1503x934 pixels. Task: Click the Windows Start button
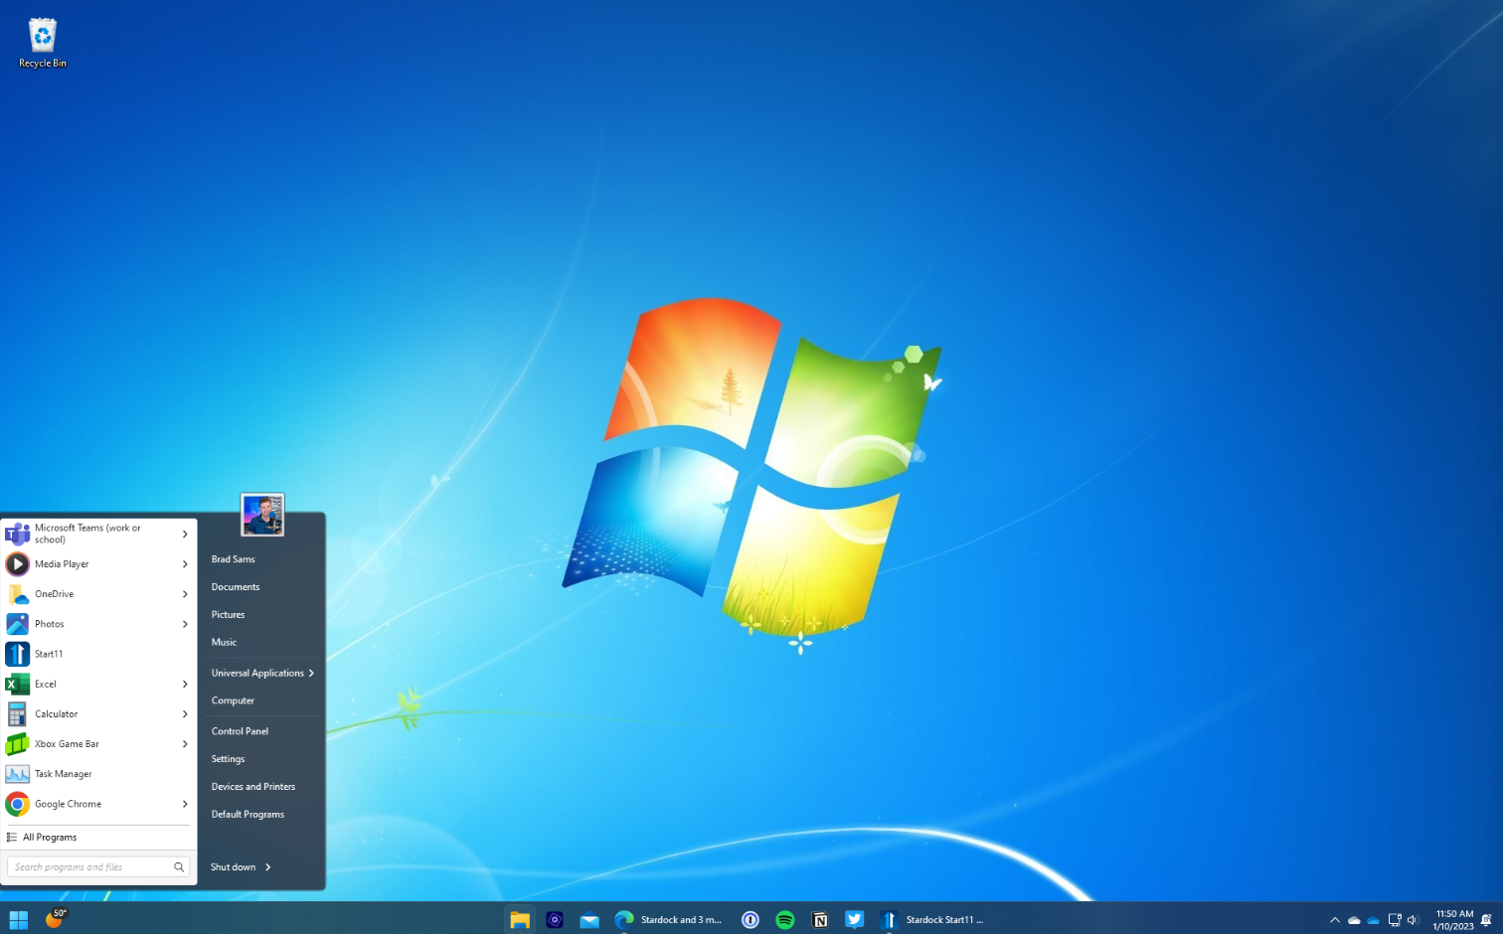pos(18,920)
